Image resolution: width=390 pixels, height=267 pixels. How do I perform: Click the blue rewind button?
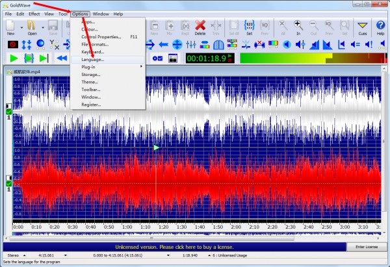point(62,58)
